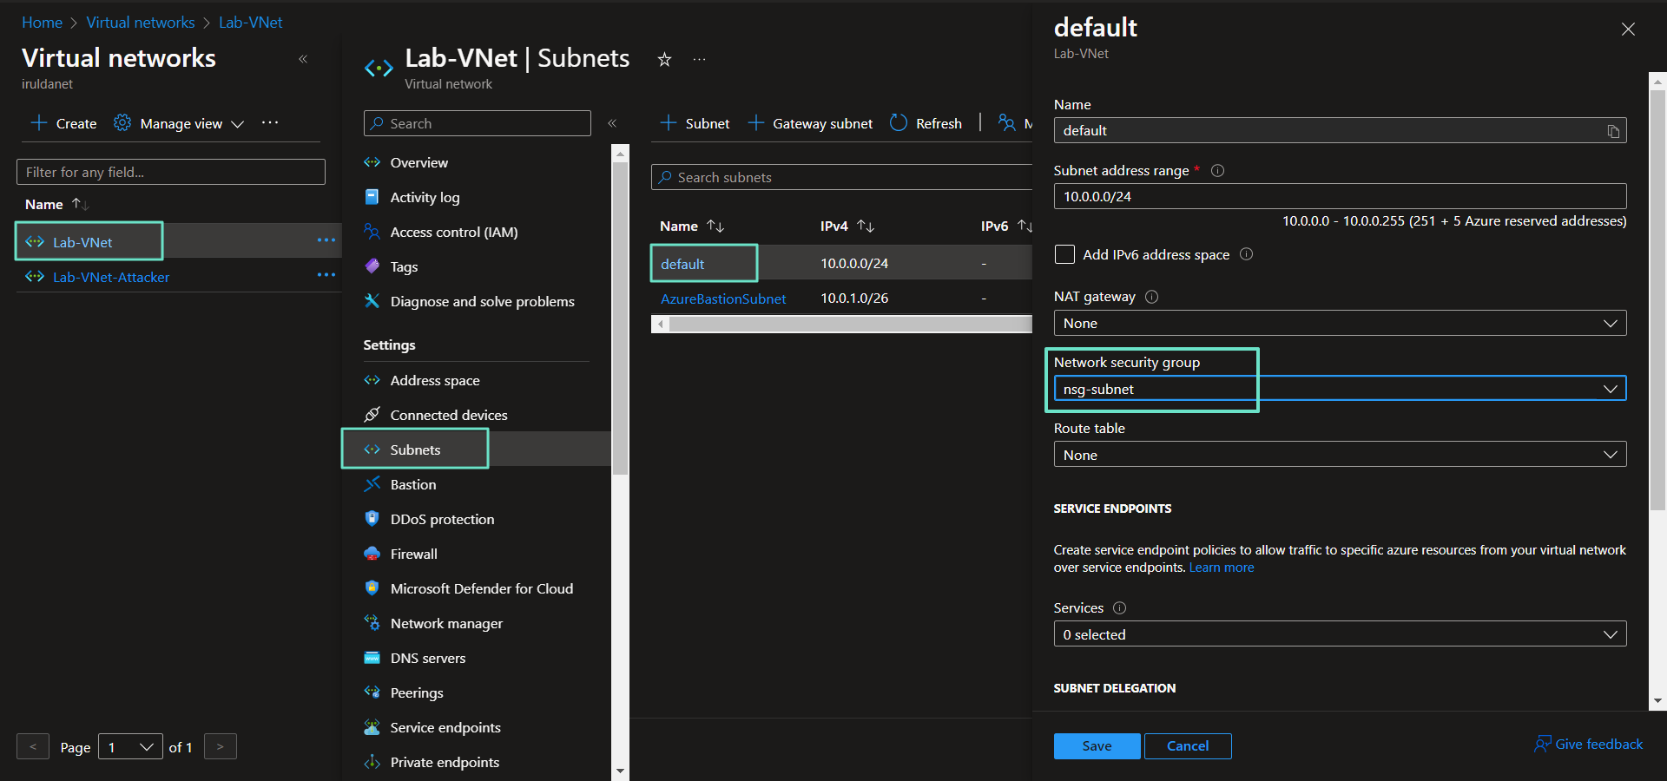Collapse the Virtual networks list panel
The width and height of the screenshot is (1667, 781).
click(x=303, y=59)
